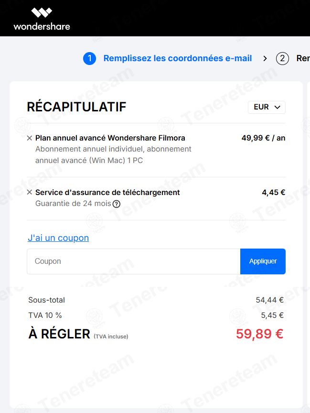Remove the Filmora annual plan item
The width and height of the screenshot is (310, 413).
(x=30, y=138)
